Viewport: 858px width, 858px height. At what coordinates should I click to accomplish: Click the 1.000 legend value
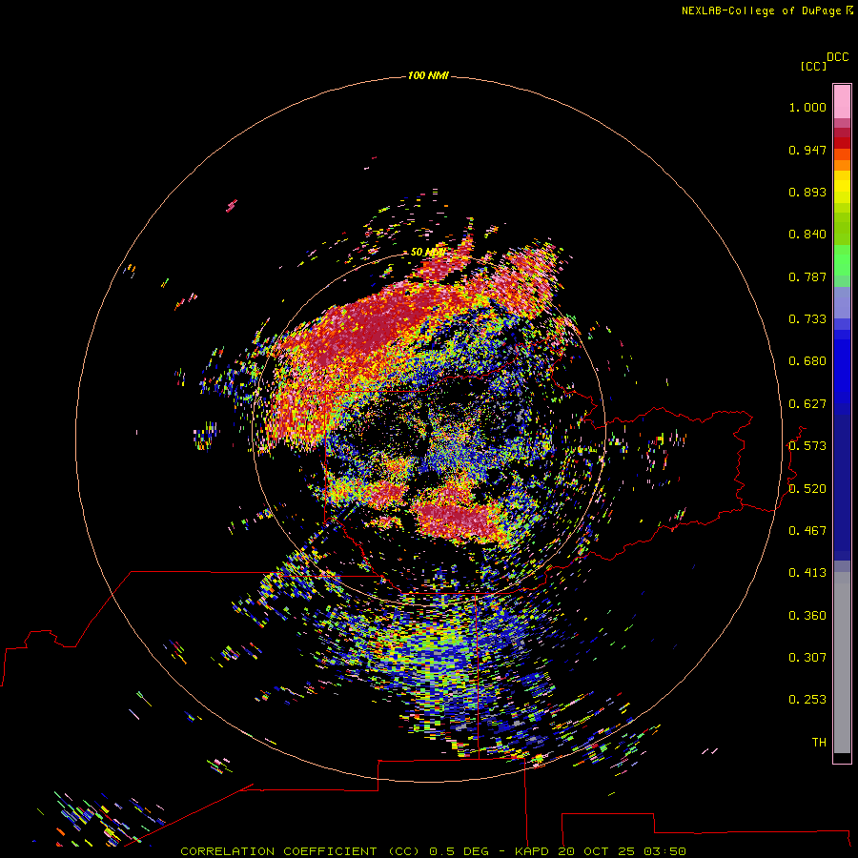point(807,107)
